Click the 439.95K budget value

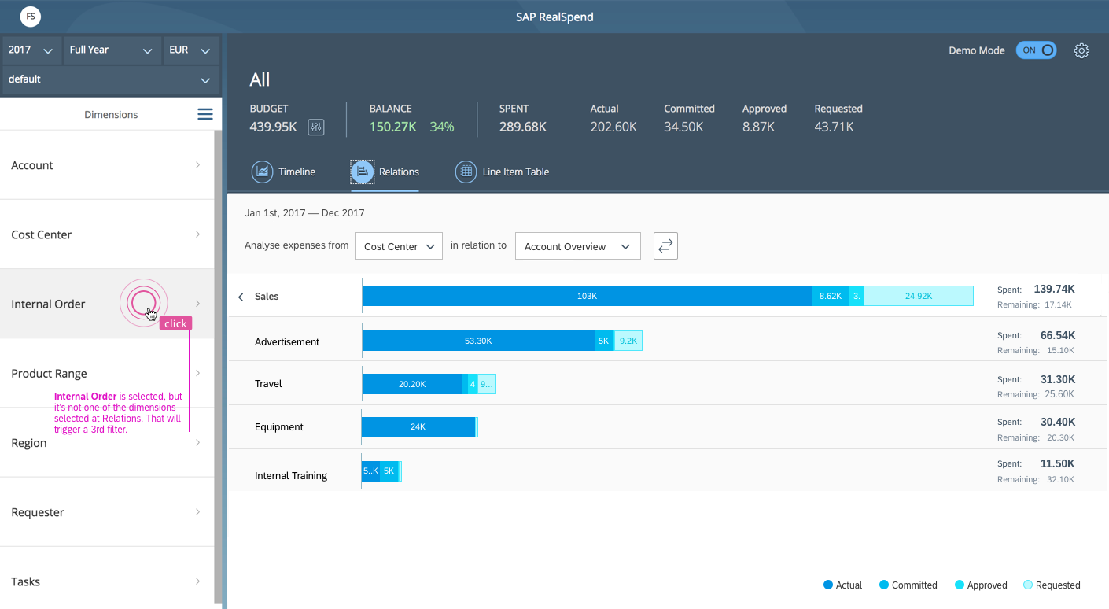coord(274,127)
